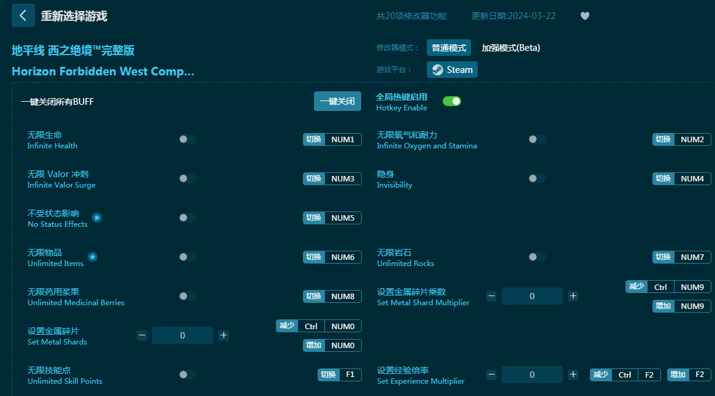715x396 pixels.
Task: Enable Infinite Oxygen and Stamina toggle
Action: coord(537,139)
